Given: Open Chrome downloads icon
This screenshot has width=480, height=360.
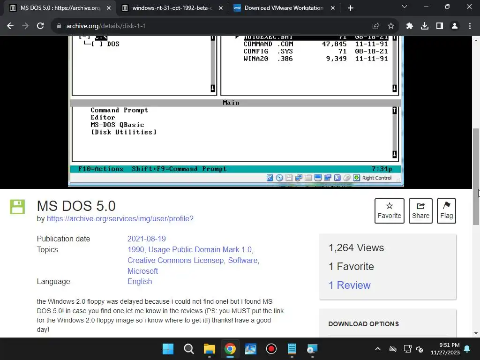Looking at the screenshot, I should 425,26.
